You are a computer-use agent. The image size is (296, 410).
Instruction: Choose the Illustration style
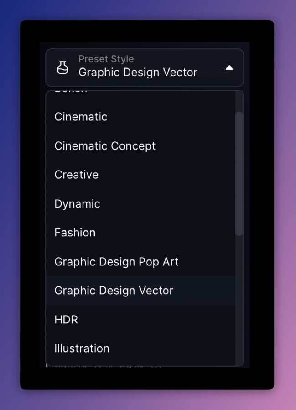pos(82,348)
